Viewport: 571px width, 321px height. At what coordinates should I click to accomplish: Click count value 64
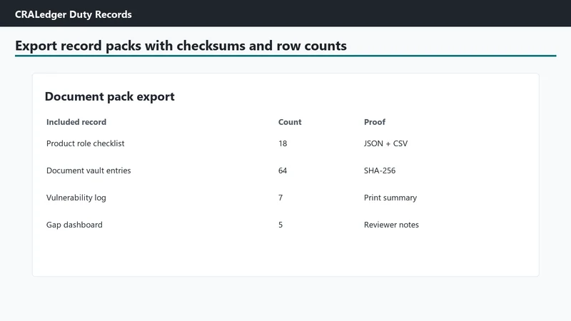(283, 170)
